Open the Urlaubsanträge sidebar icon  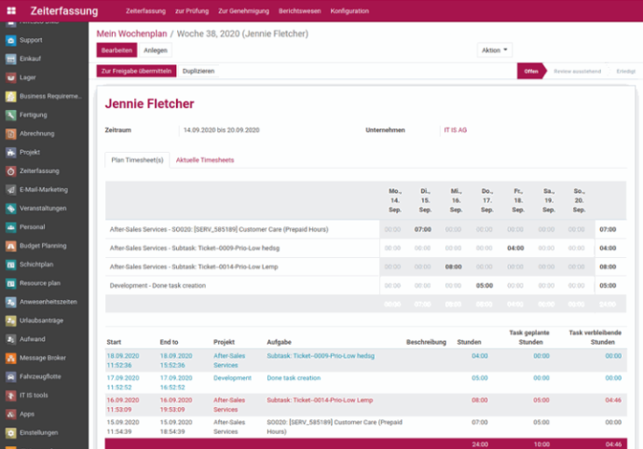point(9,320)
